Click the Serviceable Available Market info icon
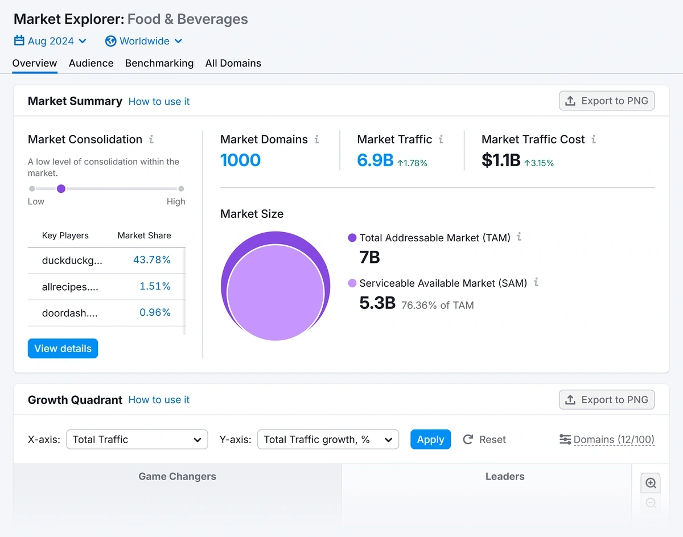 click(536, 282)
